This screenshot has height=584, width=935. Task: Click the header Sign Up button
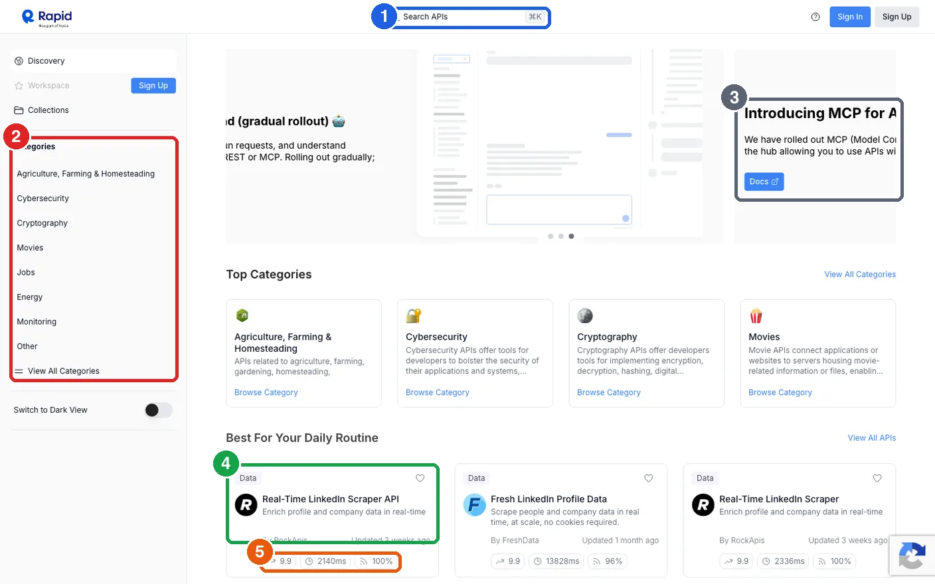[896, 17]
